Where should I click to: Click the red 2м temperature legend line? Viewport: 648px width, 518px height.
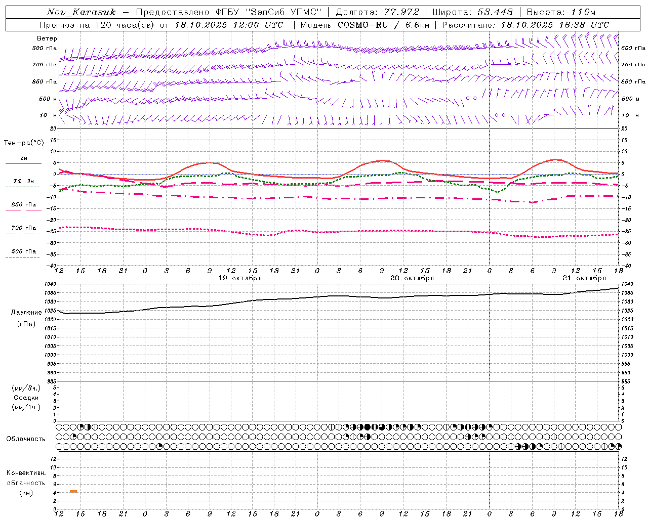[23, 163]
